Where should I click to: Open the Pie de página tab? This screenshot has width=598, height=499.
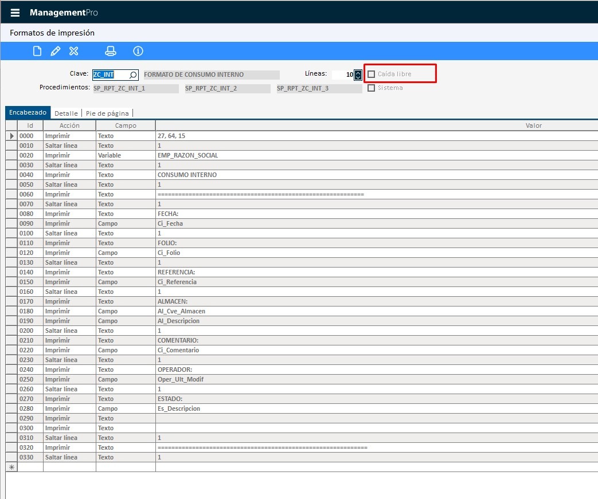click(107, 113)
